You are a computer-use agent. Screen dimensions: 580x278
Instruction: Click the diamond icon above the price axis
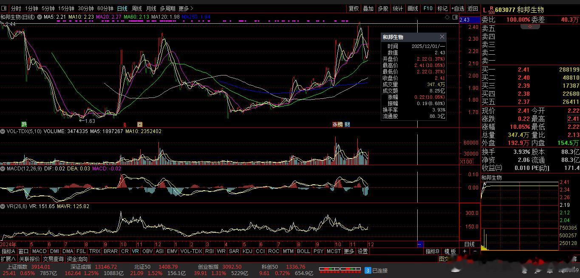click(447, 17)
